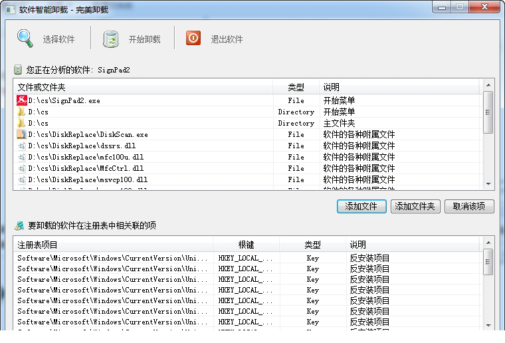Click the 添加文件 button
The image size is (505, 343).
point(361,207)
